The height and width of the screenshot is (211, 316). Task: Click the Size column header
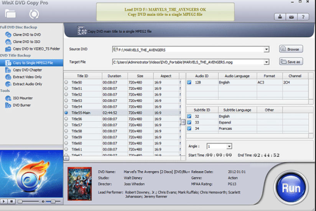140,76
